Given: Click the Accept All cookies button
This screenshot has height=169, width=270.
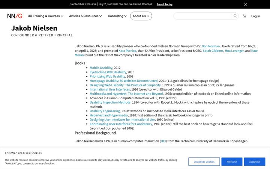Looking at the screenshot, I should (255, 162).
